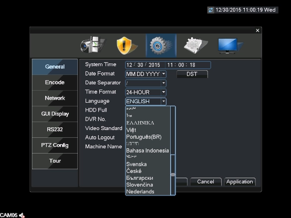Click the Cancel button

(x=205, y=182)
